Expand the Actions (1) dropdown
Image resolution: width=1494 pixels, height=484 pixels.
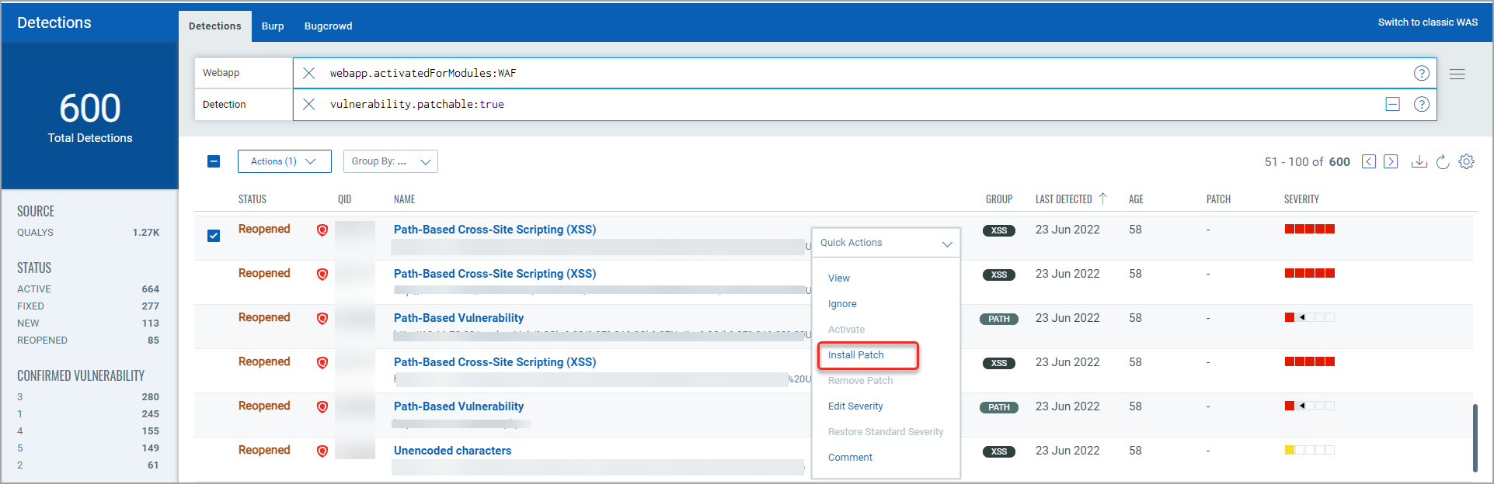click(x=284, y=161)
